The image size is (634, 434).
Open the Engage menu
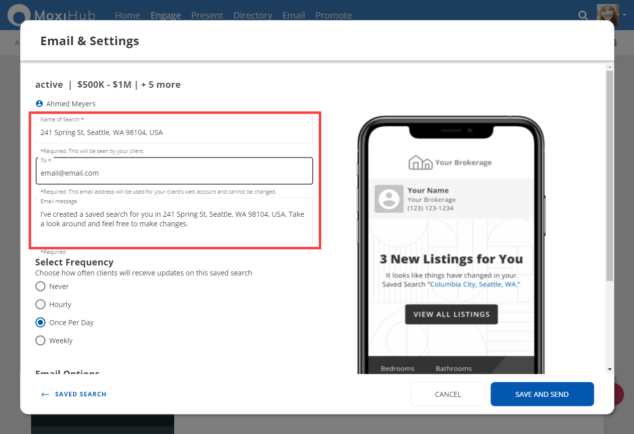pos(166,16)
